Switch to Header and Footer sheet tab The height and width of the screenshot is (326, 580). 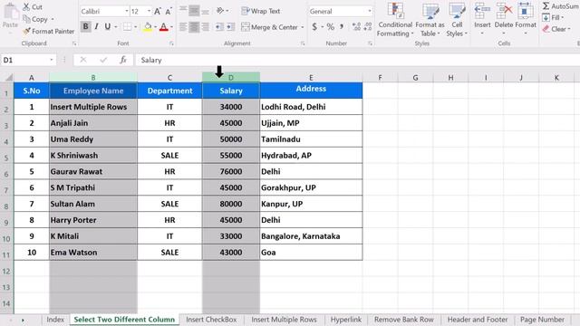[x=478, y=320]
